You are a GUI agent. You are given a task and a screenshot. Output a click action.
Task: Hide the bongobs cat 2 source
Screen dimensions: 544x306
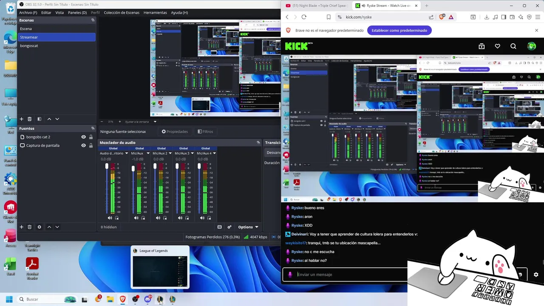(84, 137)
